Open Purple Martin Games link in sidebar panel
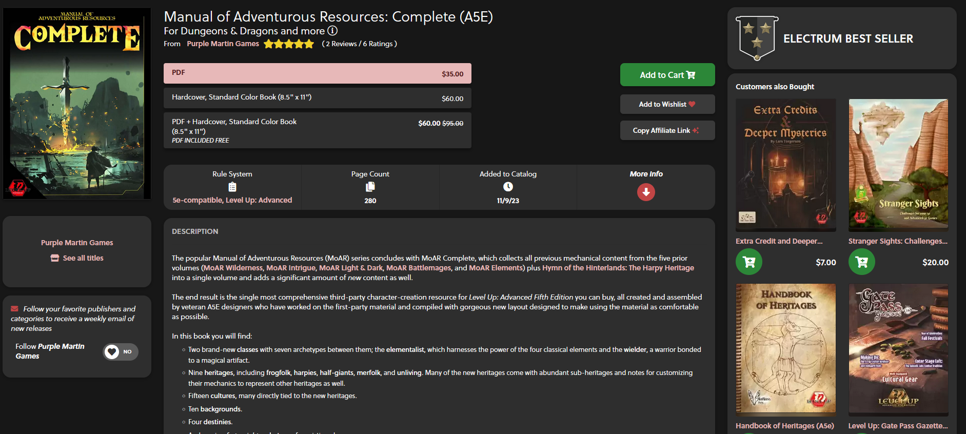The image size is (966, 434). (77, 243)
